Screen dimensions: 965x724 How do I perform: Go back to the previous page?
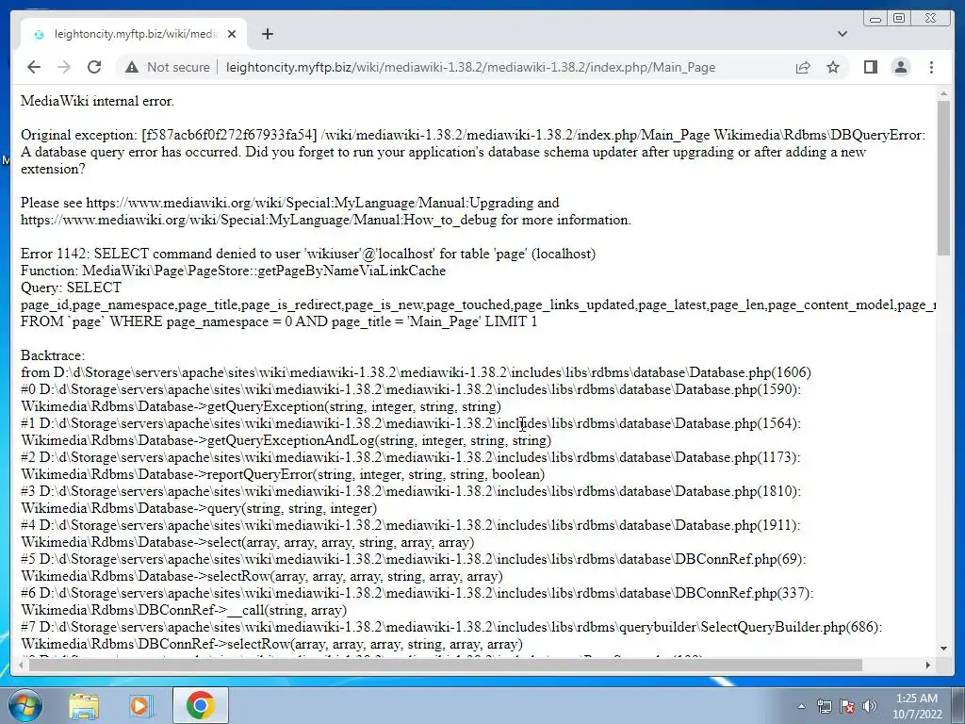(x=34, y=67)
